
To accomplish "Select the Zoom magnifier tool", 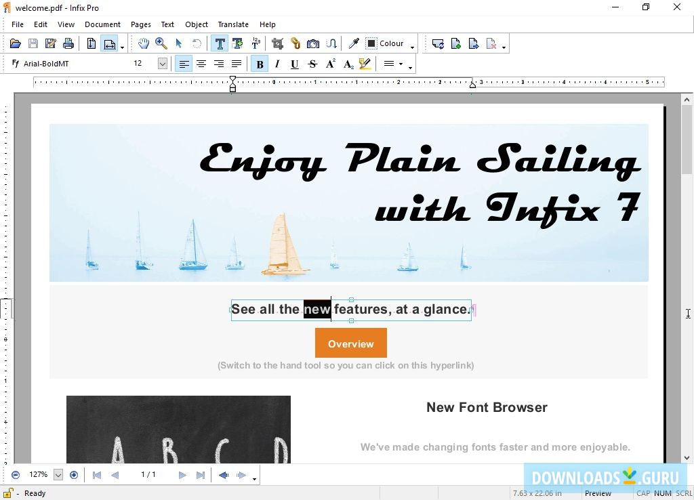I will coord(161,43).
